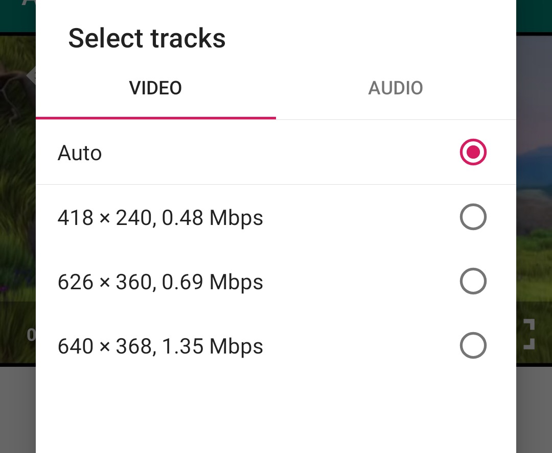Switch to the AUDIO tab
Screen dimensions: 552x453
coord(395,88)
